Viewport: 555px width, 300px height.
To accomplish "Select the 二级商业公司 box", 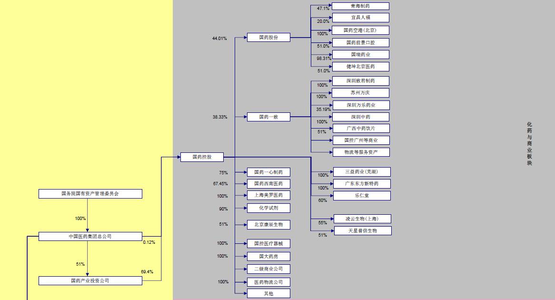I will [268, 269].
